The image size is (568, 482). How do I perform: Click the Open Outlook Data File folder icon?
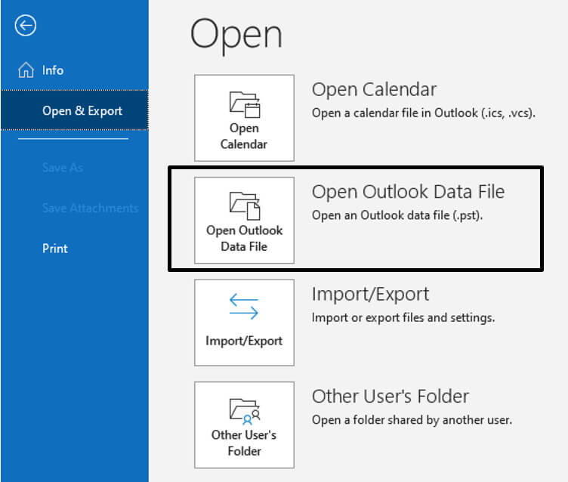click(245, 205)
